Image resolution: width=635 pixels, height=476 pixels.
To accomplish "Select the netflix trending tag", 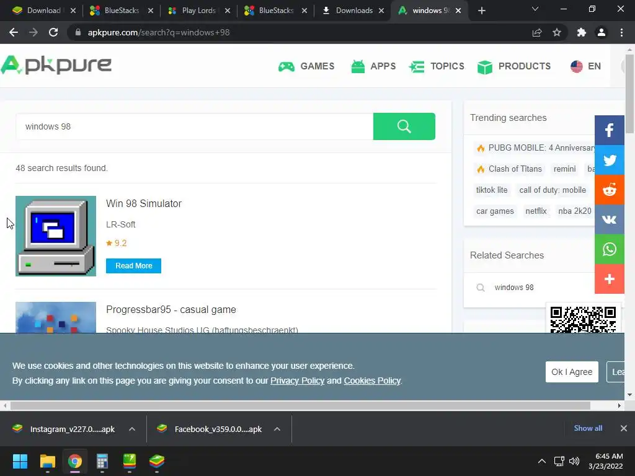I will click(x=536, y=211).
